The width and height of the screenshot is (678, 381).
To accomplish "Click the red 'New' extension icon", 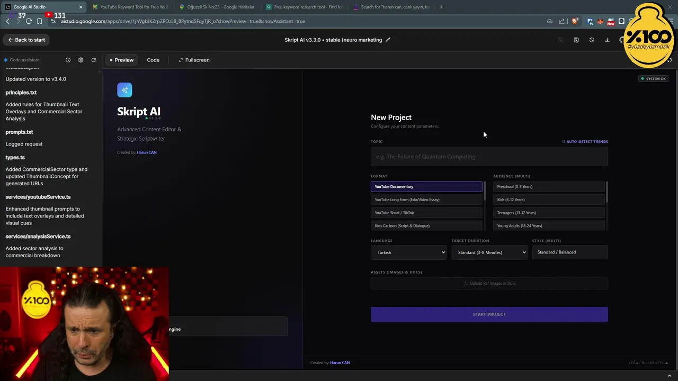I will [611, 22].
